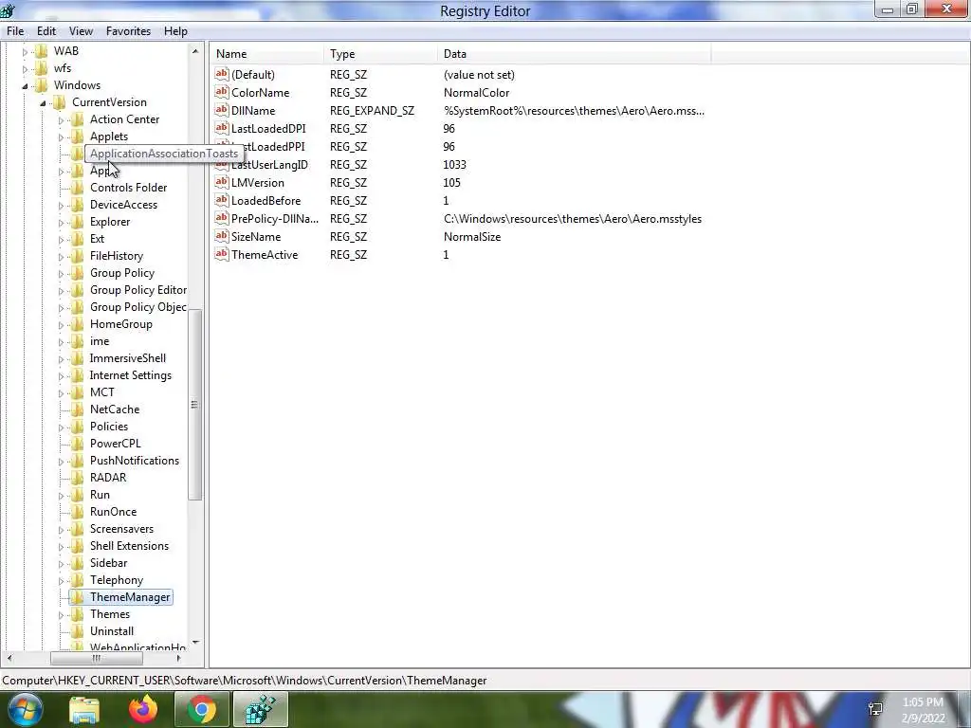Click the tree horizontal scrollbar right arrow
This screenshot has width=971, height=728.
(x=178, y=658)
